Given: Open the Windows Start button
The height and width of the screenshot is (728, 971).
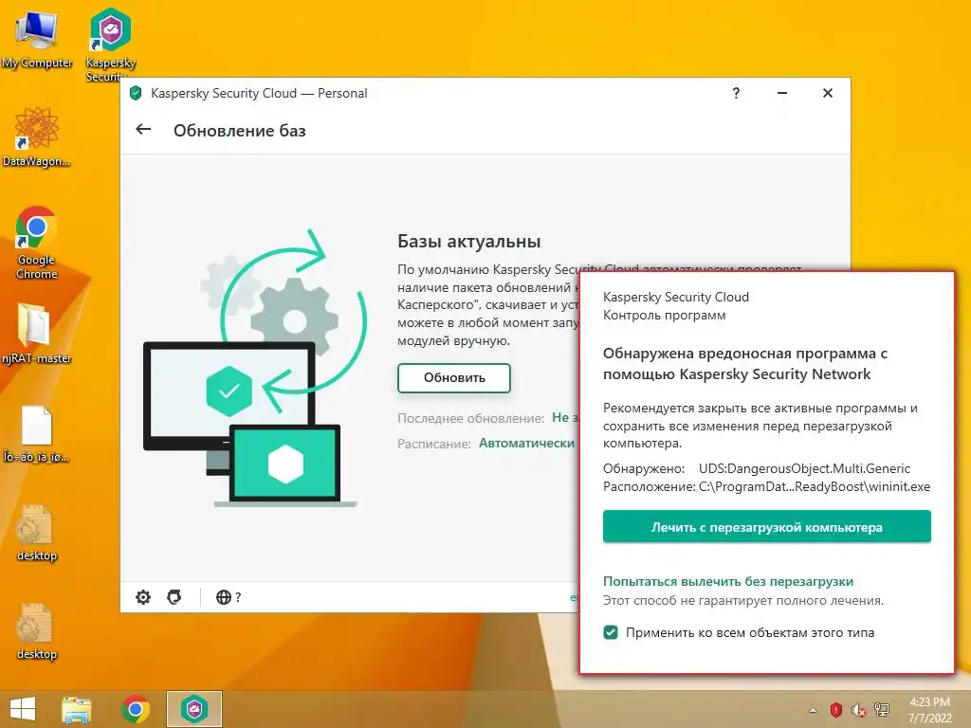Looking at the screenshot, I should (23, 709).
